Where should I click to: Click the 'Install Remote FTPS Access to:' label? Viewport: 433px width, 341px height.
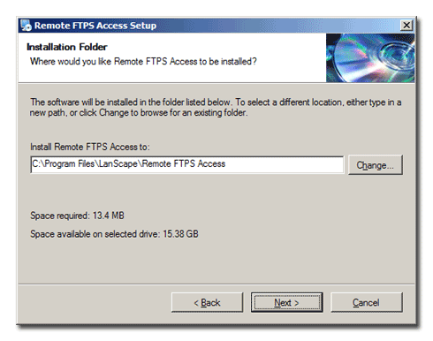pyautogui.click(x=90, y=147)
